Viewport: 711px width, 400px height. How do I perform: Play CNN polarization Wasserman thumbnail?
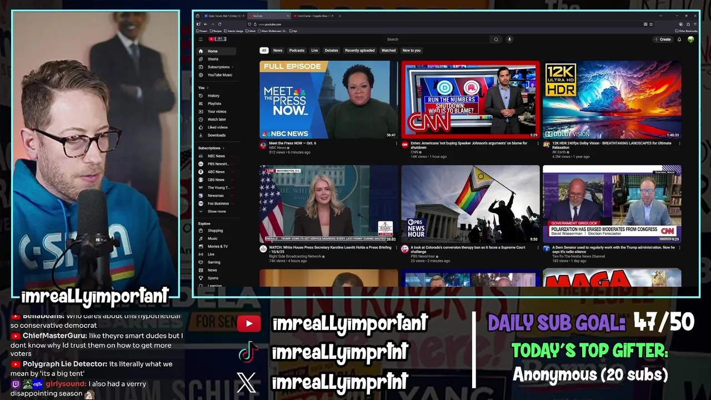[612, 204]
